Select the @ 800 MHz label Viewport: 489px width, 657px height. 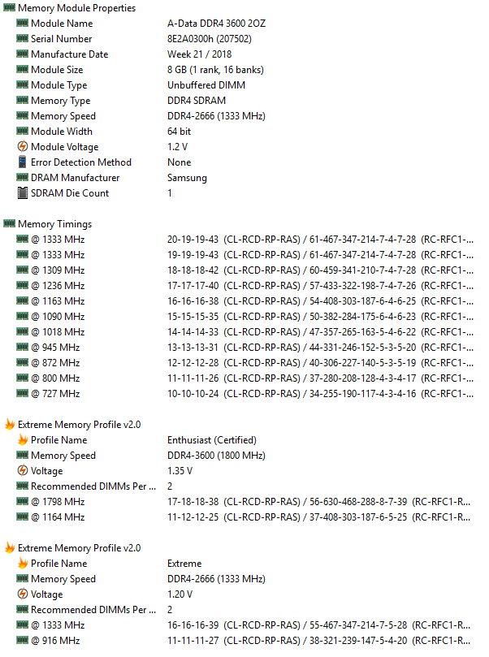pyautogui.click(x=55, y=378)
